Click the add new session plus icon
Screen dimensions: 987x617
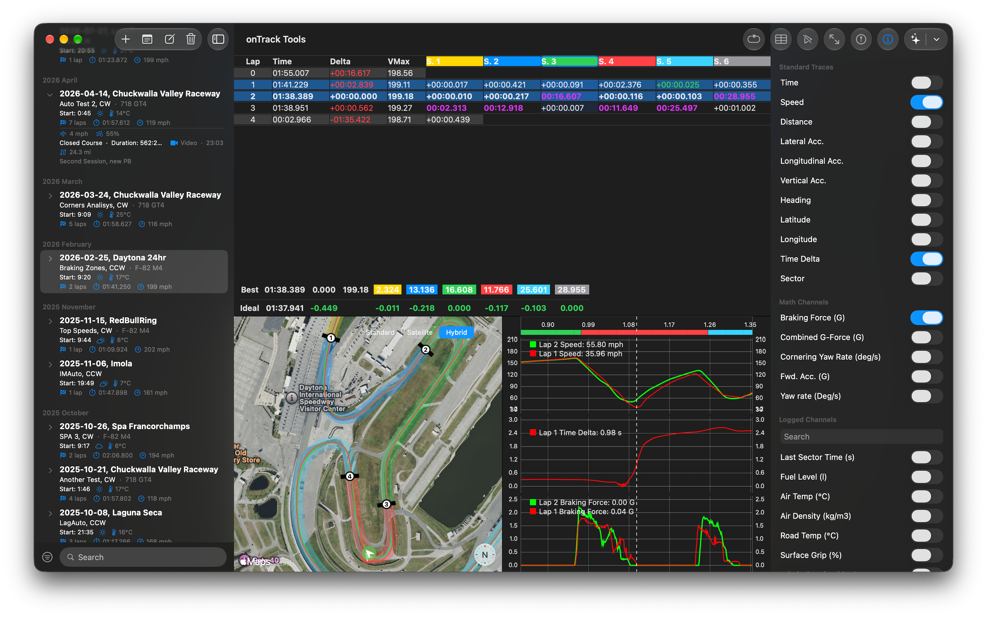(x=126, y=39)
